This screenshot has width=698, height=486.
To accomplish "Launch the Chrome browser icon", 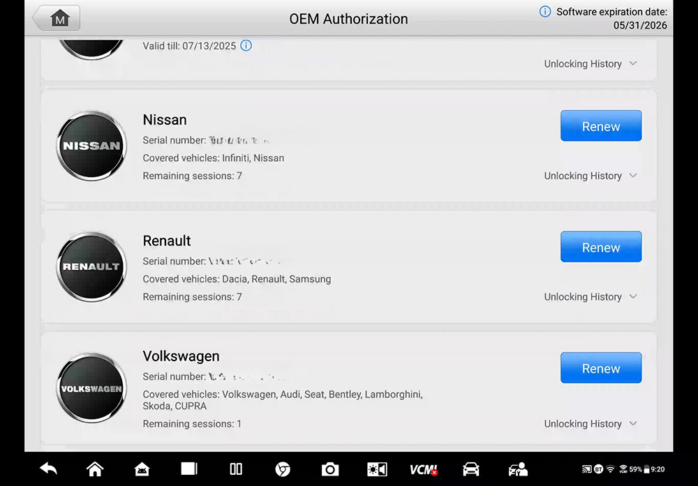I will pos(283,469).
